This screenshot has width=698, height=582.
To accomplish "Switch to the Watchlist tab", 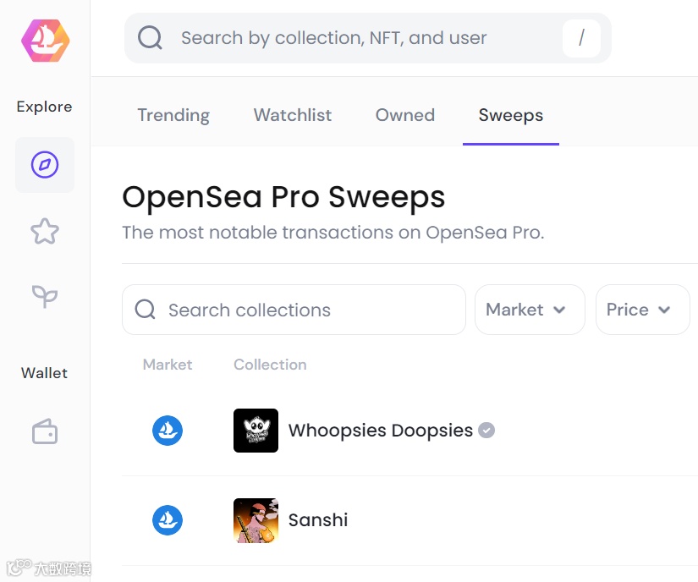I will [x=293, y=115].
